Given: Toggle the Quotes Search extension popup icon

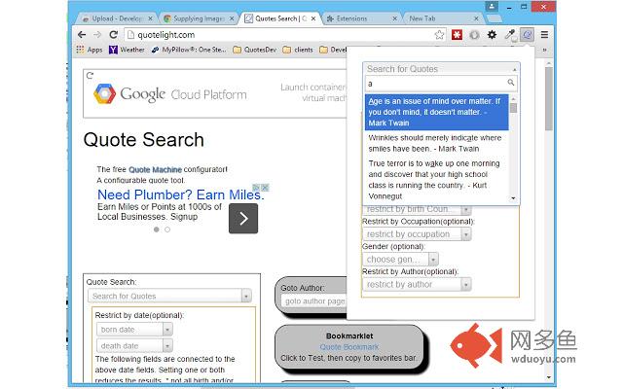Looking at the screenshot, I should pyautogui.click(x=528, y=35).
